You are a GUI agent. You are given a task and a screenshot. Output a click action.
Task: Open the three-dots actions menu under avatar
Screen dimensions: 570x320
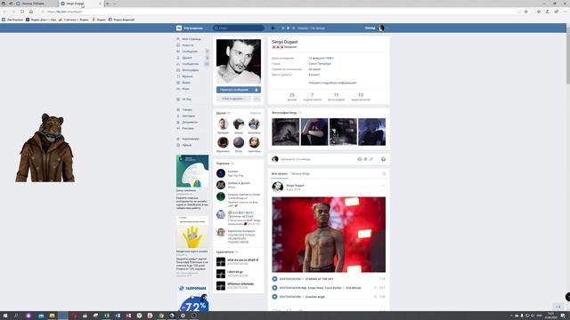tap(257, 99)
